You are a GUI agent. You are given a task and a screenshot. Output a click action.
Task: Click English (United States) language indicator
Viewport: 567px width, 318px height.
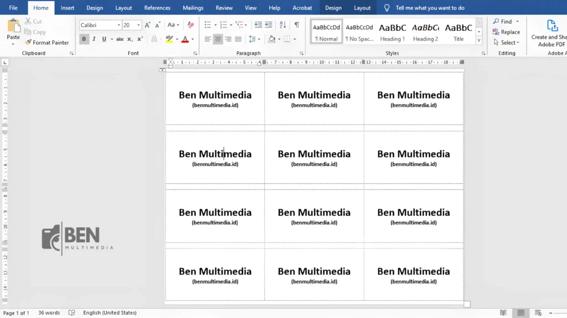pyautogui.click(x=110, y=312)
